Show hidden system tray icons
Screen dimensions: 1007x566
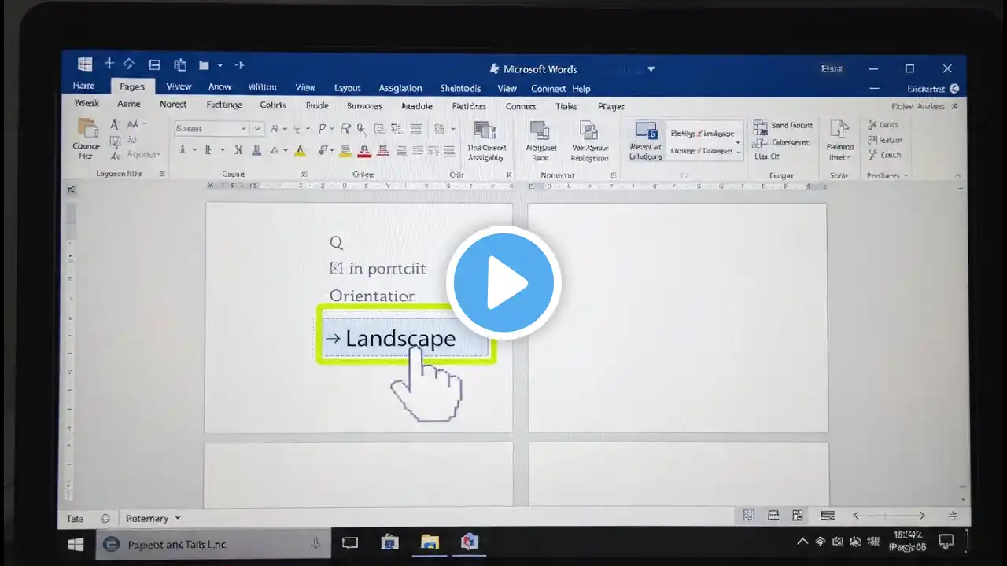click(x=802, y=542)
